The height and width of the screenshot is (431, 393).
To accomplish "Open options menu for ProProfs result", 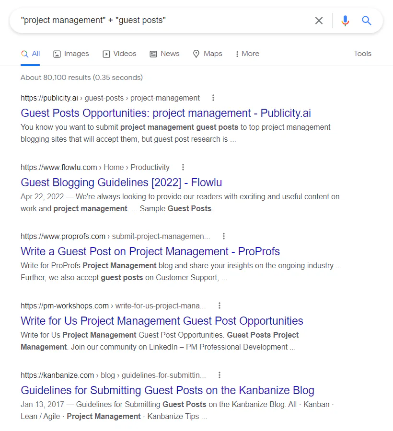I will (224, 236).
